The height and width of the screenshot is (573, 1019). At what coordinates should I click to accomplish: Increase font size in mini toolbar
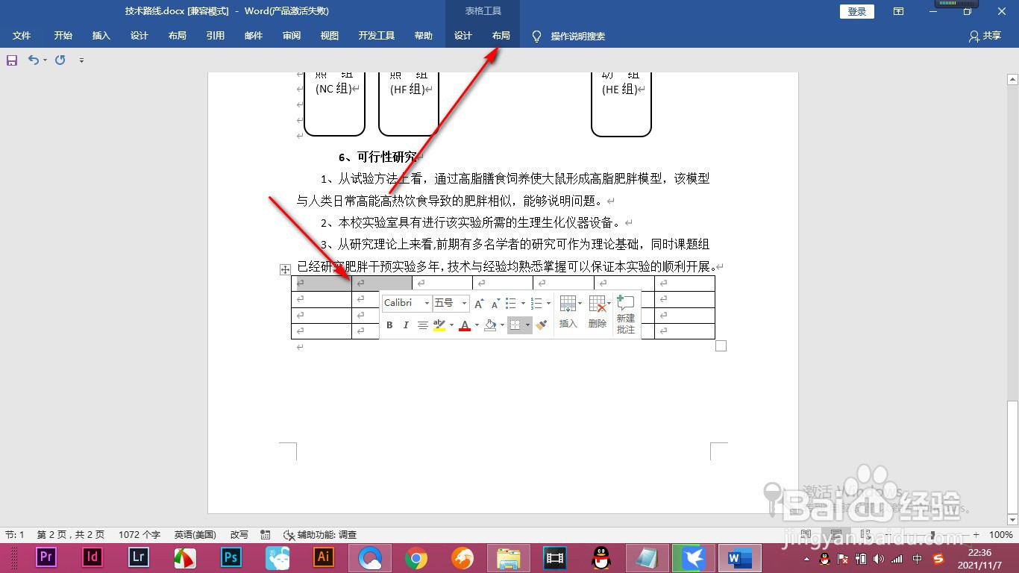click(479, 303)
